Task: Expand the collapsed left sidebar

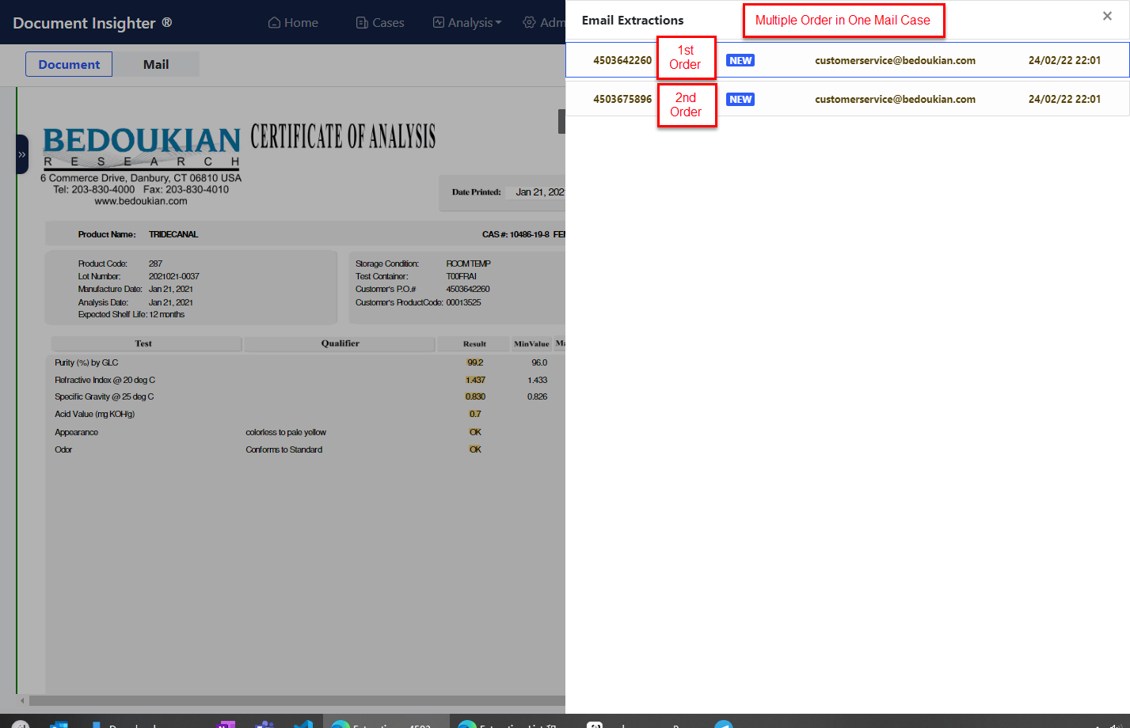Action: [22, 154]
